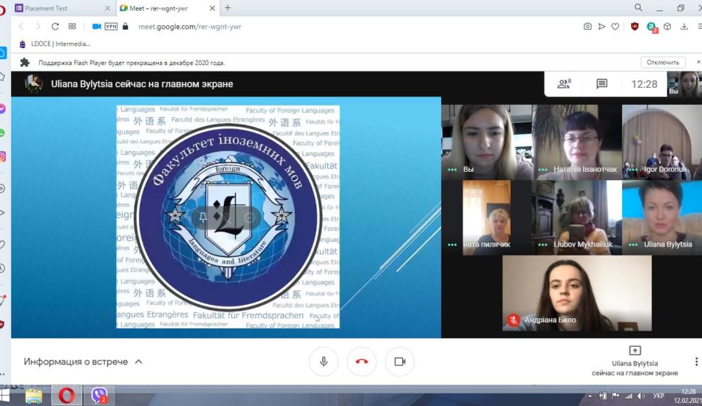This screenshot has width=702, height=406.
Task: Open Viber from the taskbar
Action: tap(100, 396)
